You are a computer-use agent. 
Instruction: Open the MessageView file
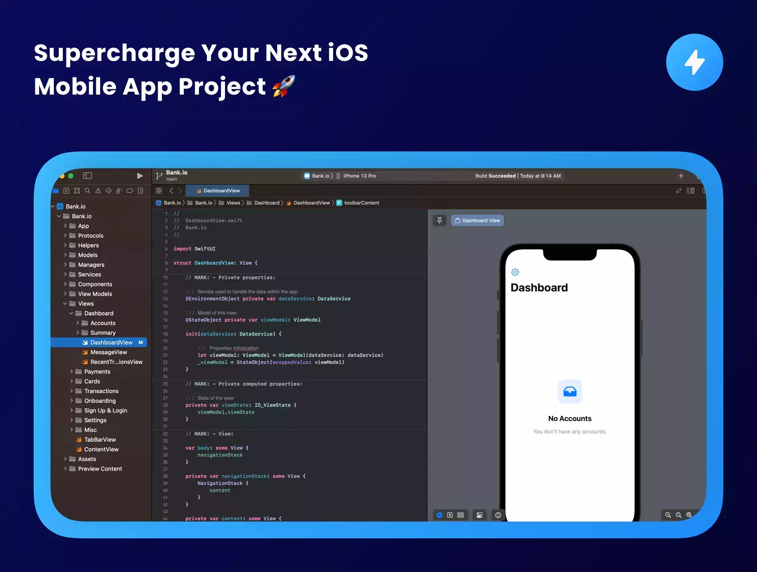104,352
